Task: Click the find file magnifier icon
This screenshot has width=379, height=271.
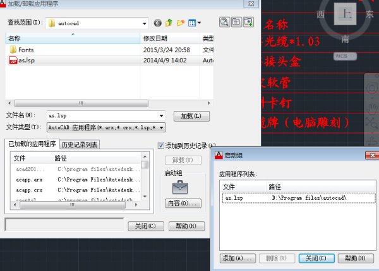Action: 224,22
